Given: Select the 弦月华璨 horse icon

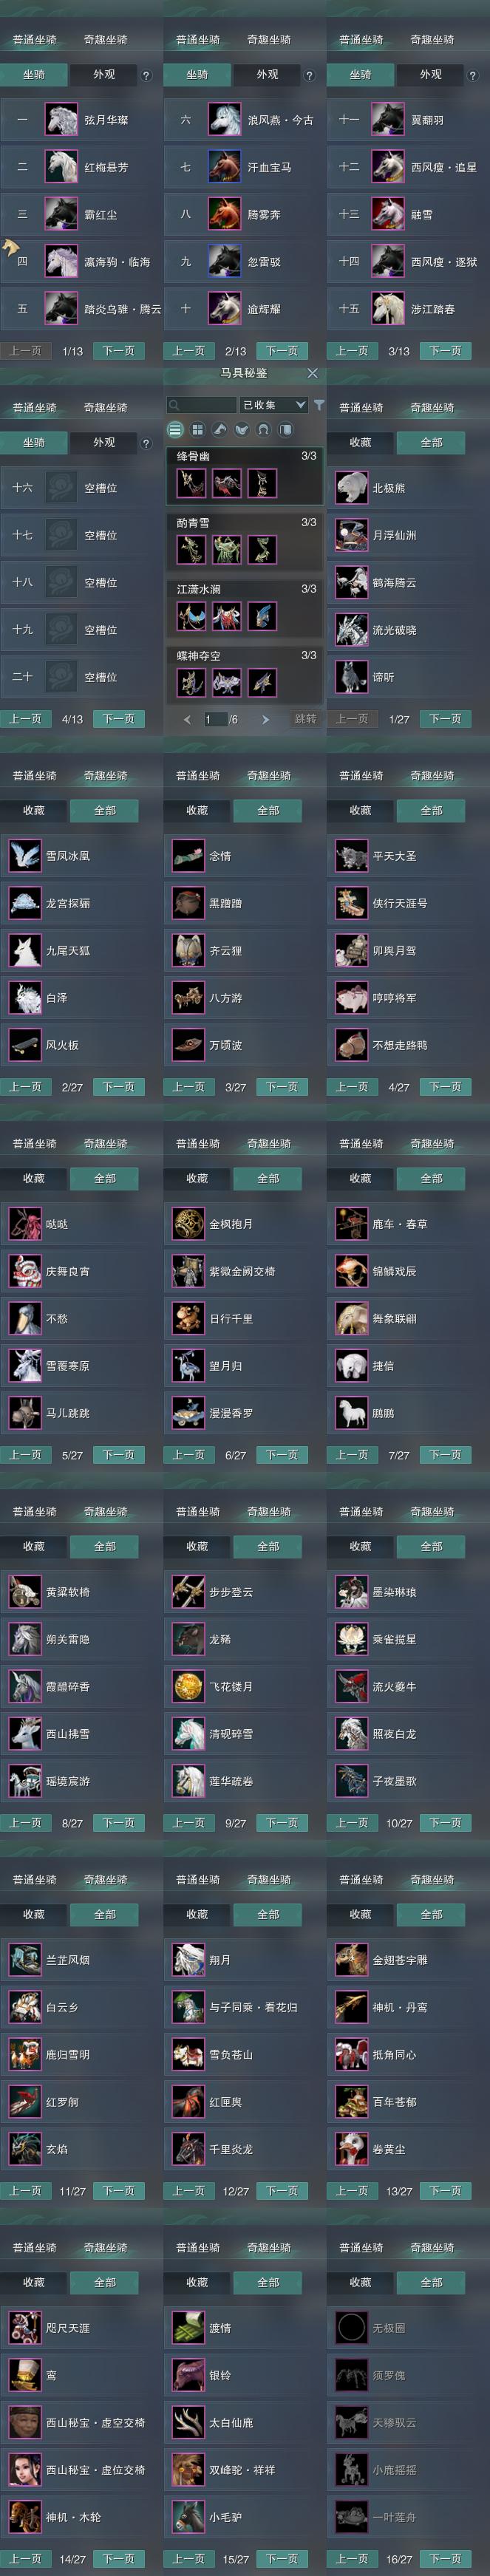Looking at the screenshot, I should pos(61,120).
